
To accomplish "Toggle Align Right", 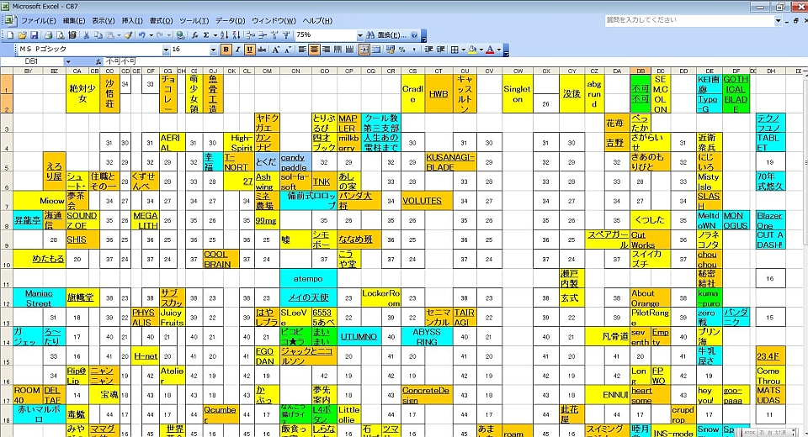I will click(327, 50).
